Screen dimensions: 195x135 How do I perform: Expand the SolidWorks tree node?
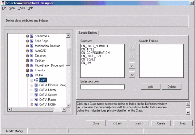click(x=27, y=36)
